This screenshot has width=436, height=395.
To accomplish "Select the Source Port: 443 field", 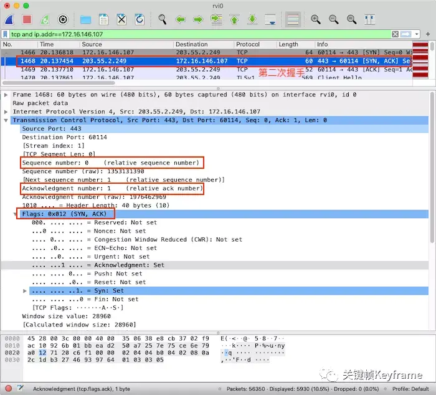I will pos(224,129).
